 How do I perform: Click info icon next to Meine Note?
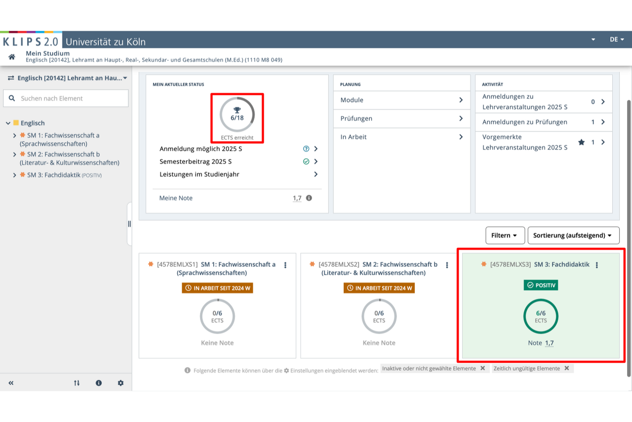pos(309,198)
